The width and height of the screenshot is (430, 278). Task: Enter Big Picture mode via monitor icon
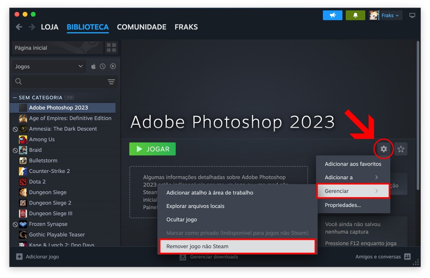pos(412,15)
